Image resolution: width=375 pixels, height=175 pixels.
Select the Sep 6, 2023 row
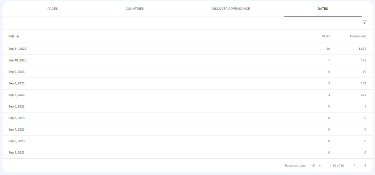pos(187,106)
